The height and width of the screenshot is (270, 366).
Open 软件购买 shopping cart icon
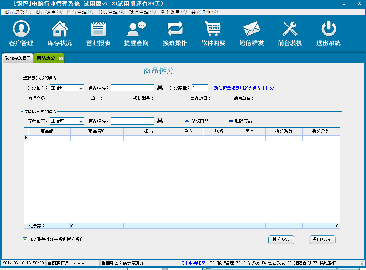(213, 29)
